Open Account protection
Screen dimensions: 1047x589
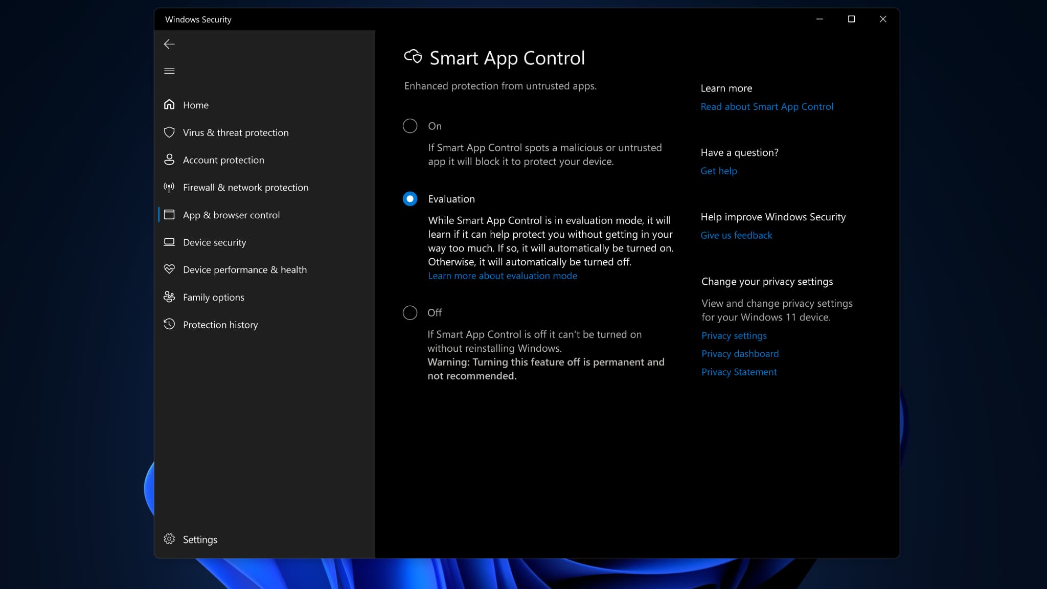point(223,160)
